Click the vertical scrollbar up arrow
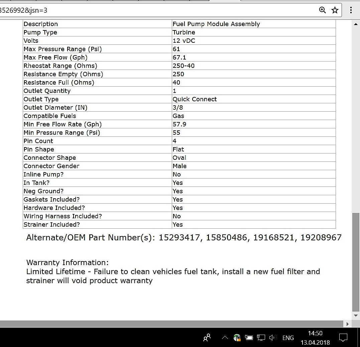This screenshot has height=347, width=360. pyautogui.click(x=356, y=24)
